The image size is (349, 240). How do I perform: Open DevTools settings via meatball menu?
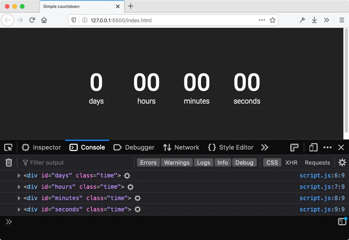[x=327, y=147]
